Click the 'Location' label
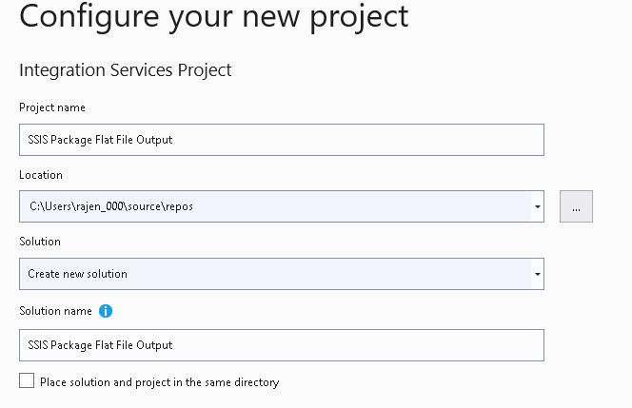Screen dimensions: 632x408 tap(41, 175)
